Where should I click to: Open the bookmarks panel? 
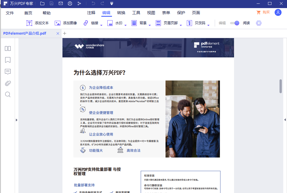7,60
